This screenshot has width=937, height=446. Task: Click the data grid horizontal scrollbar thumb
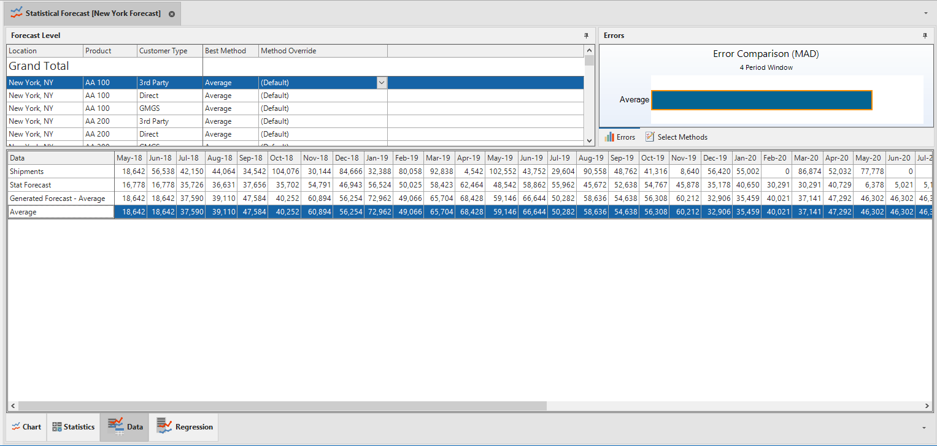[282, 406]
